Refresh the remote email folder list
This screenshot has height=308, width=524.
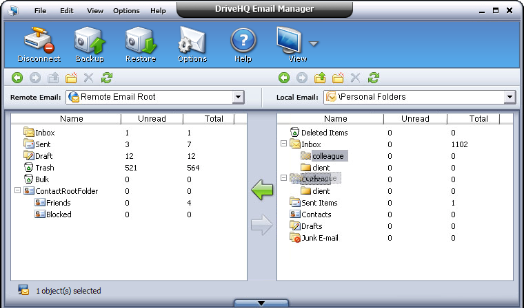(x=107, y=78)
